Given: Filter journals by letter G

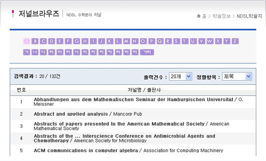Looking at the screenshot, I should pos(76,41).
